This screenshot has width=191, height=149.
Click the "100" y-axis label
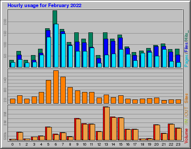click(5, 45)
